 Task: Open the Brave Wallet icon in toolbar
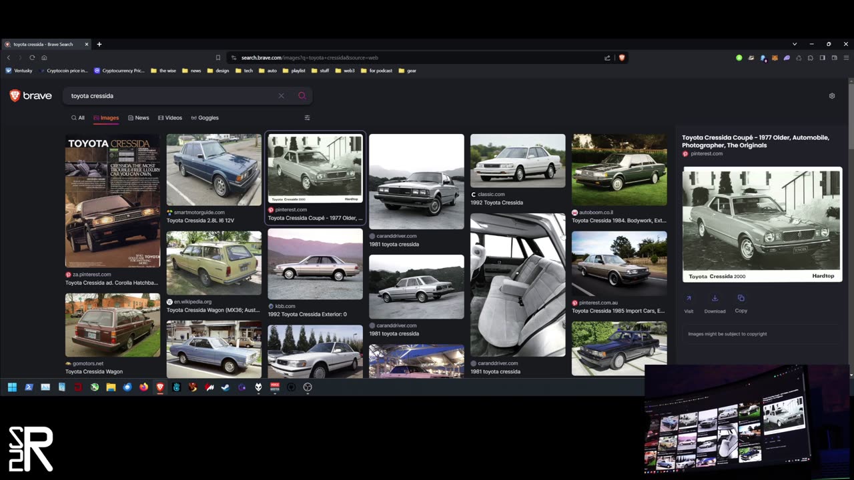(834, 58)
